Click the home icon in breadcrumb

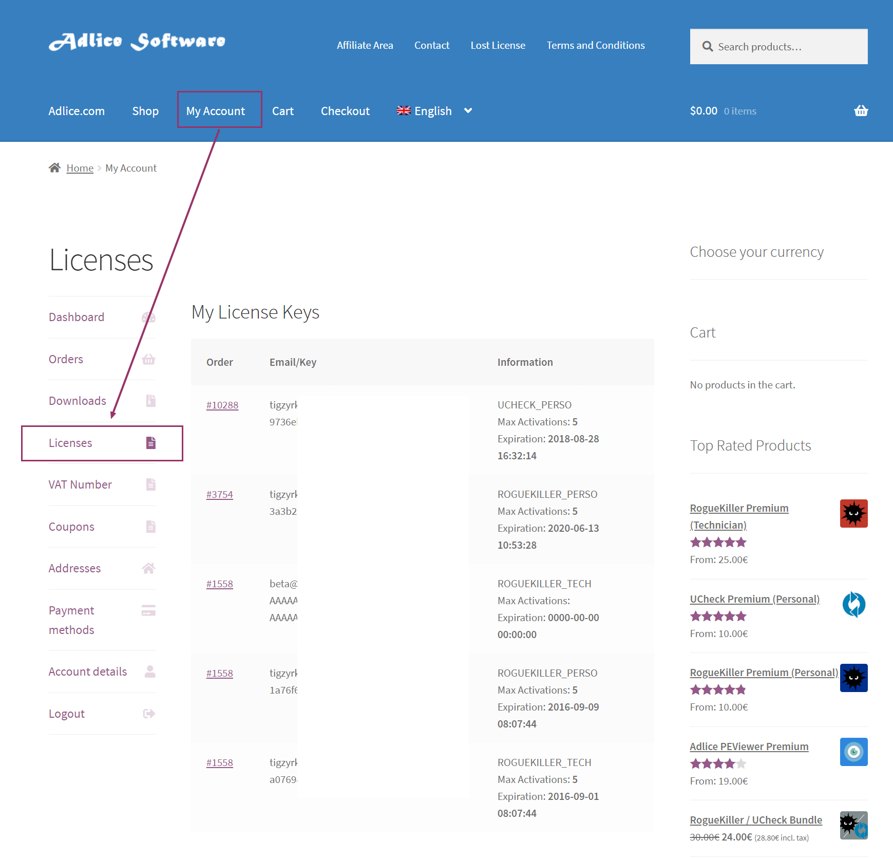click(54, 168)
